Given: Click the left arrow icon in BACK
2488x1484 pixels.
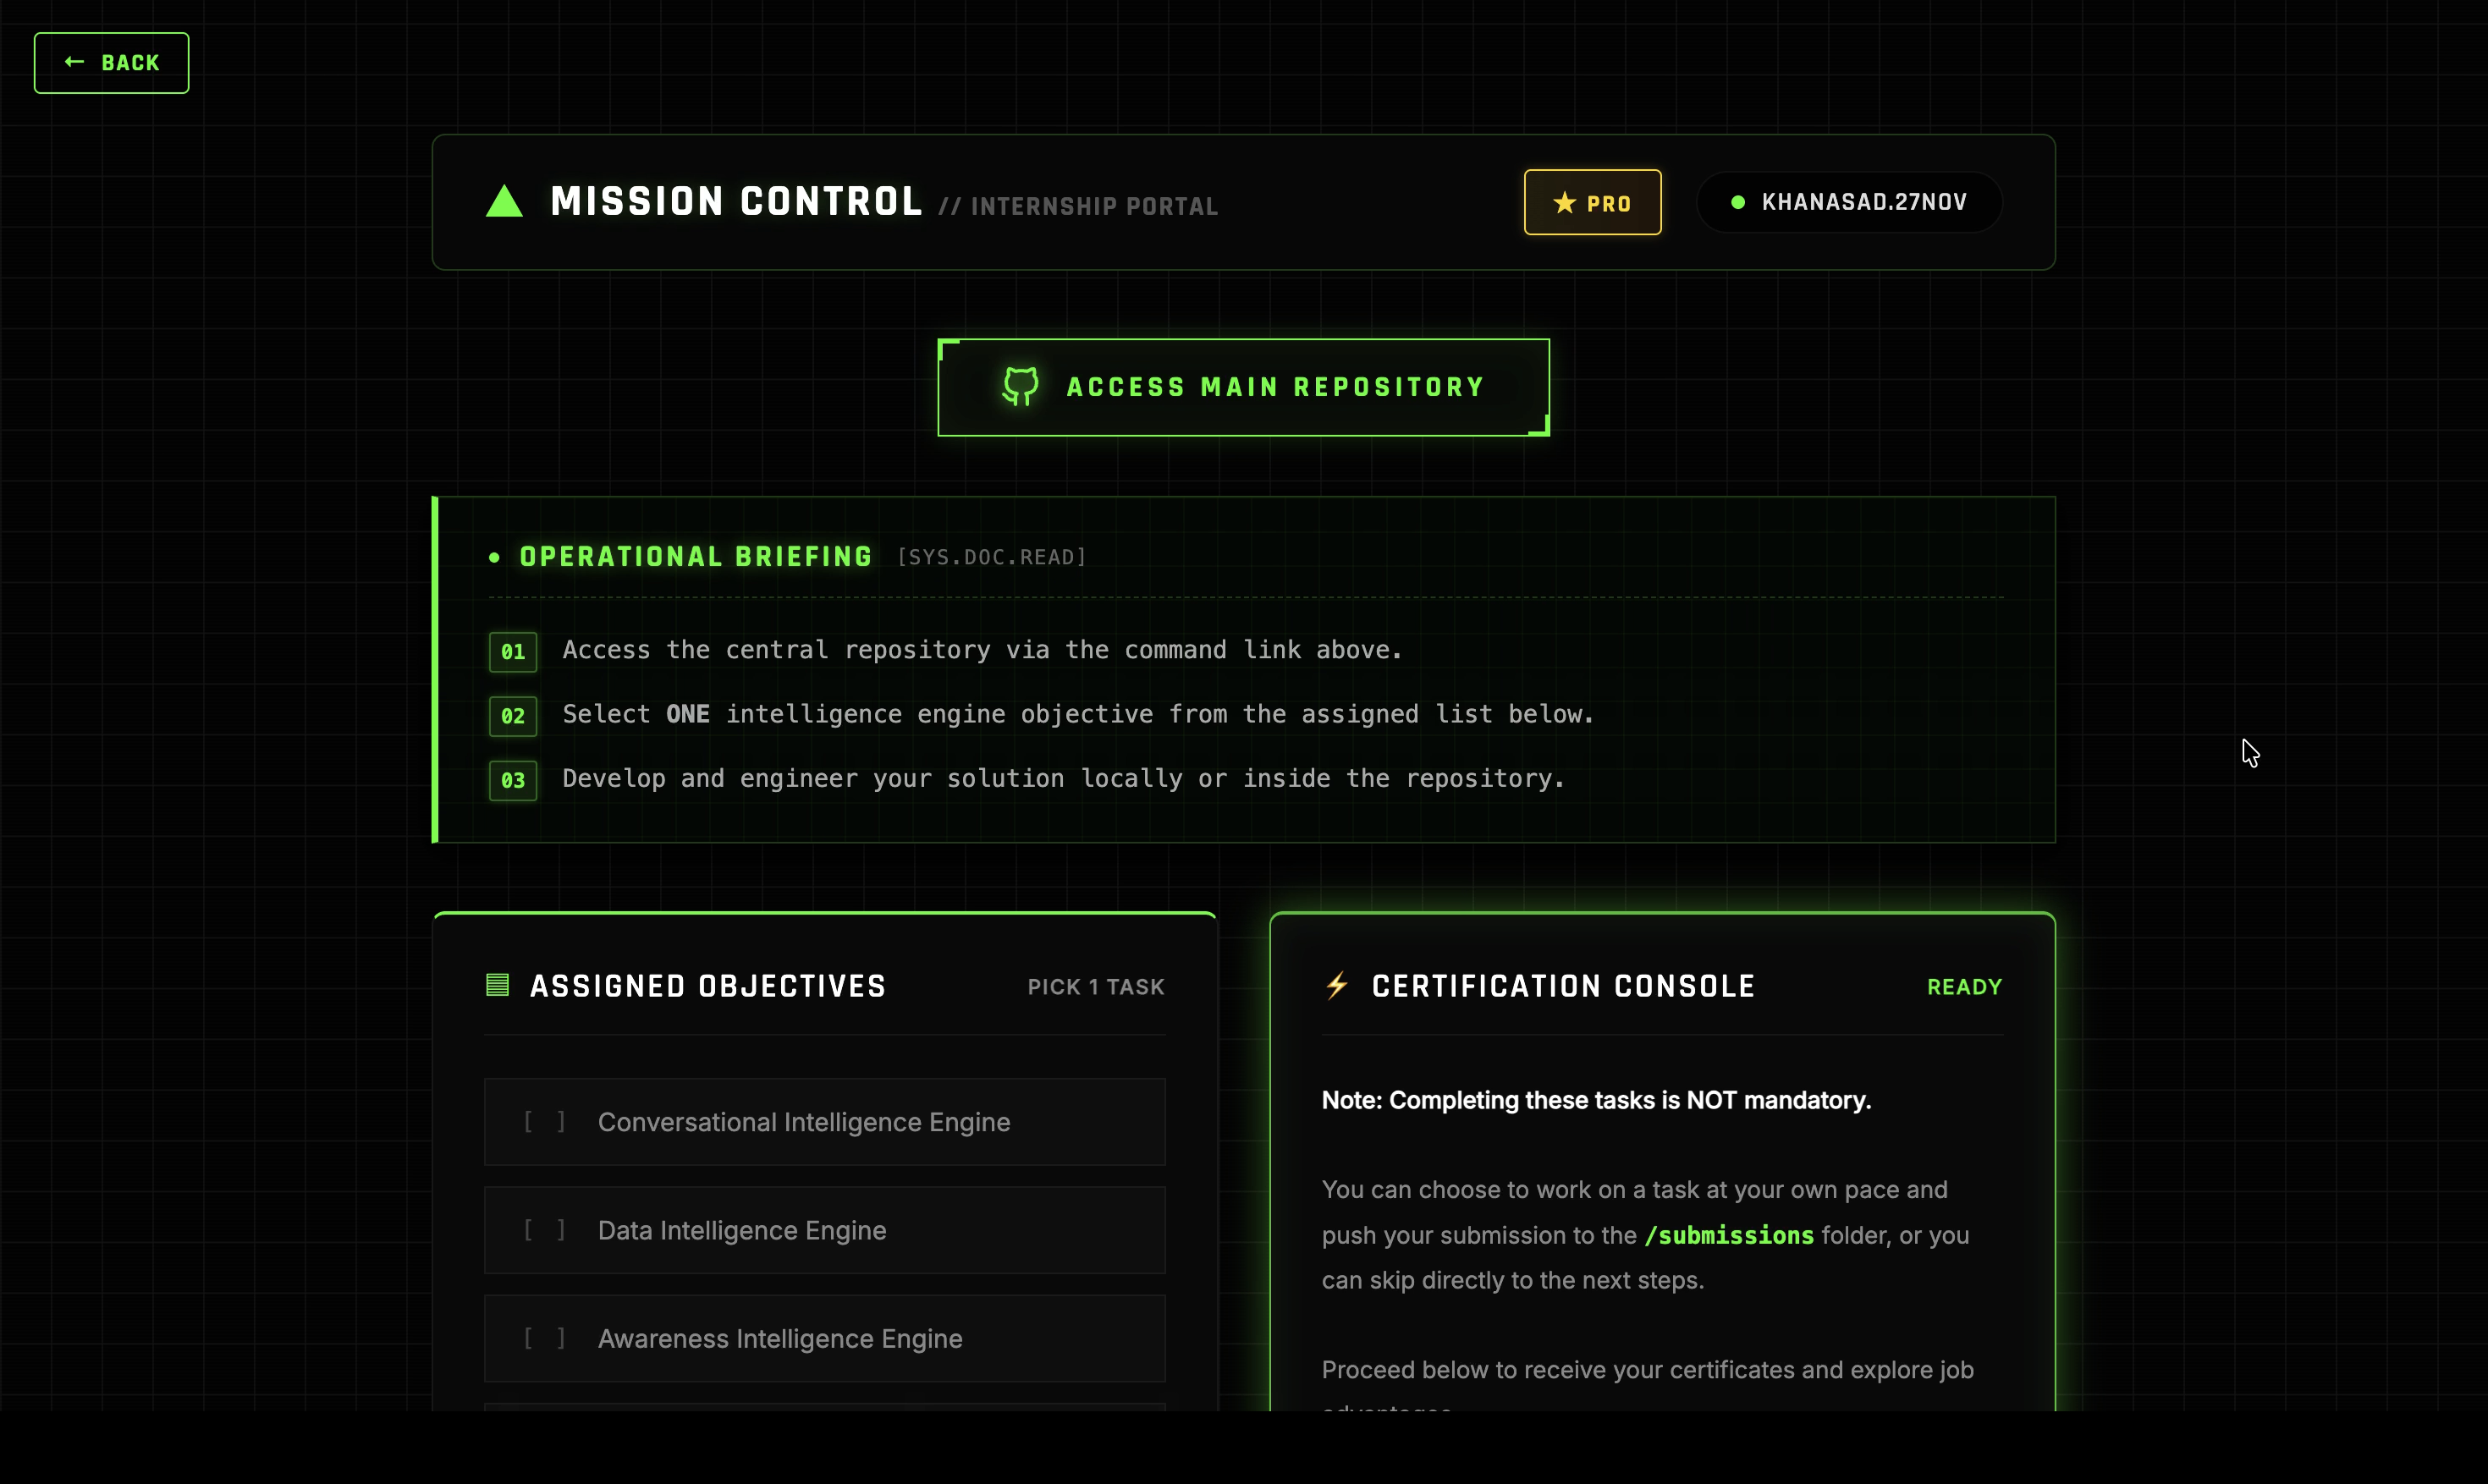Looking at the screenshot, I should point(74,62).
